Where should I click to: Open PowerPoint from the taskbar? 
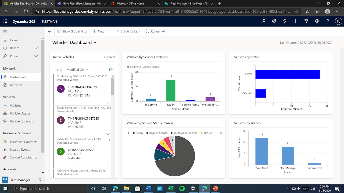pos(215,188)
